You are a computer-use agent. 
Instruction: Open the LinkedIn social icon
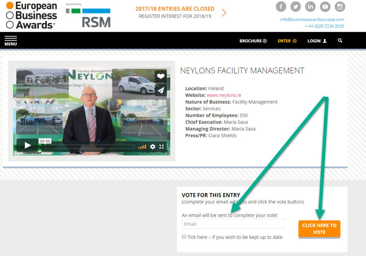click(310, 6)
